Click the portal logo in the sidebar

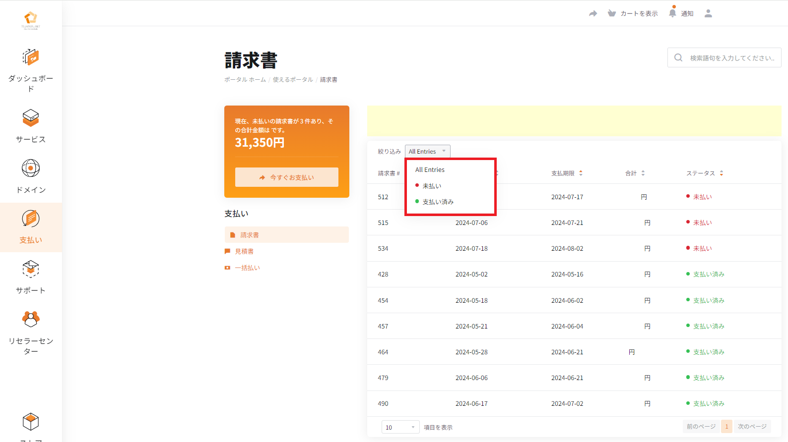[31, 20]
